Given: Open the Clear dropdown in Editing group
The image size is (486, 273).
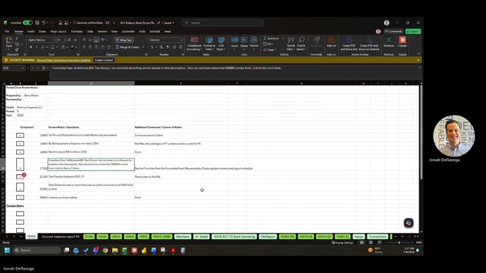Looking at the screenshot, I should [x=269, y=50].
